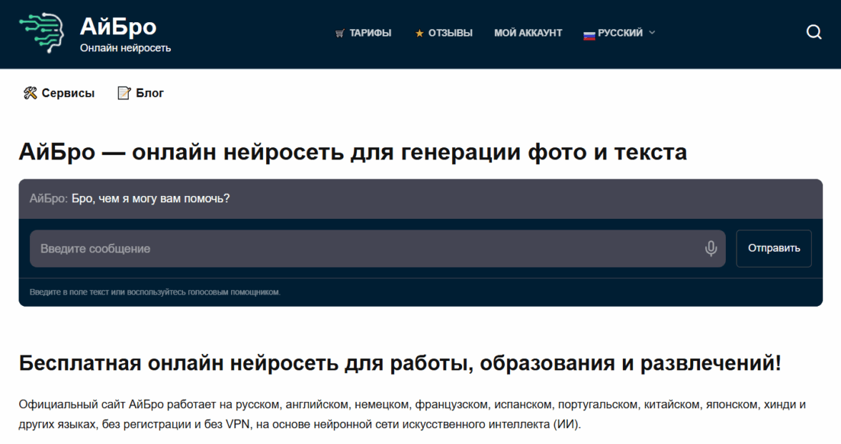Activate the microphone voice input icon

(711, 248)
